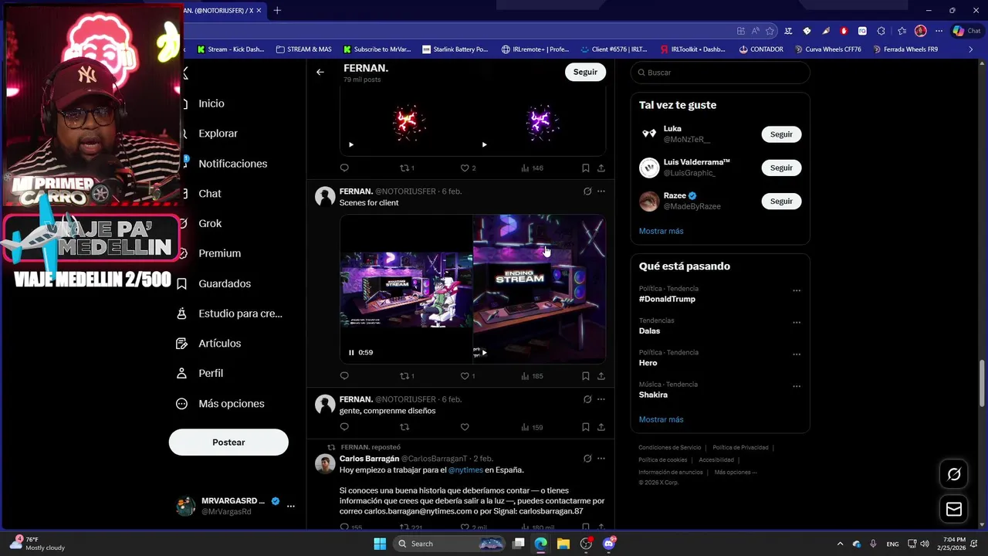Reply to the Scenes for client post

[x=344, y=376]
